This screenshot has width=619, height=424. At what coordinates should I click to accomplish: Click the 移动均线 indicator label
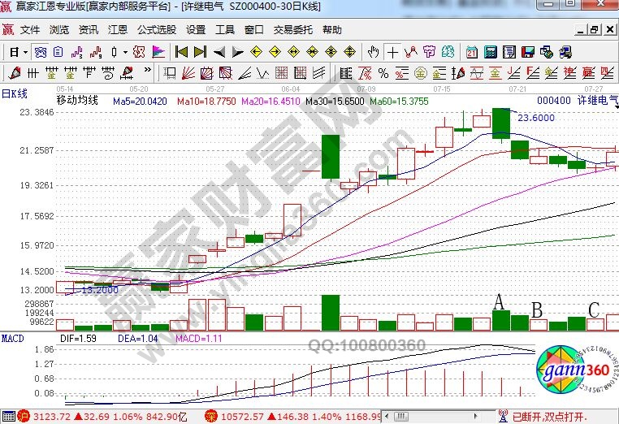coord(77,101)
